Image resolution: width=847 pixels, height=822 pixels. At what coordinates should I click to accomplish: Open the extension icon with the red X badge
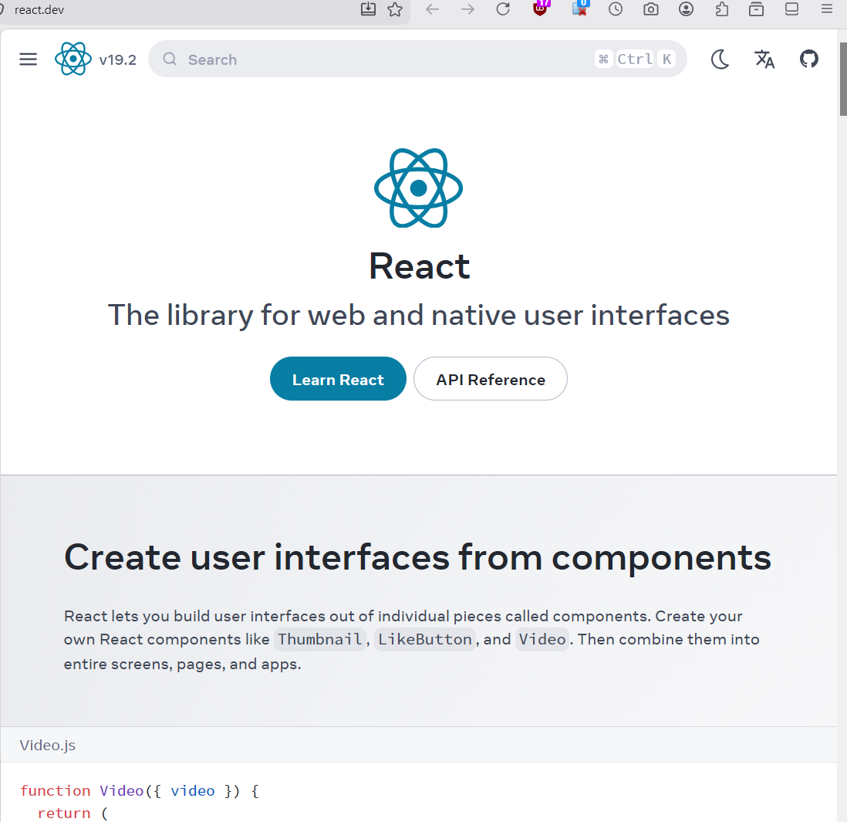[x=580, y=8]
